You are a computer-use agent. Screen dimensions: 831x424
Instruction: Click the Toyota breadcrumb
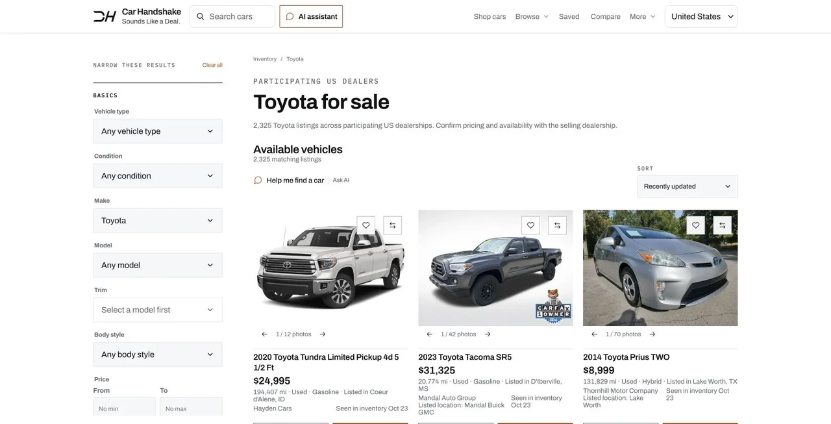point(295,59)
